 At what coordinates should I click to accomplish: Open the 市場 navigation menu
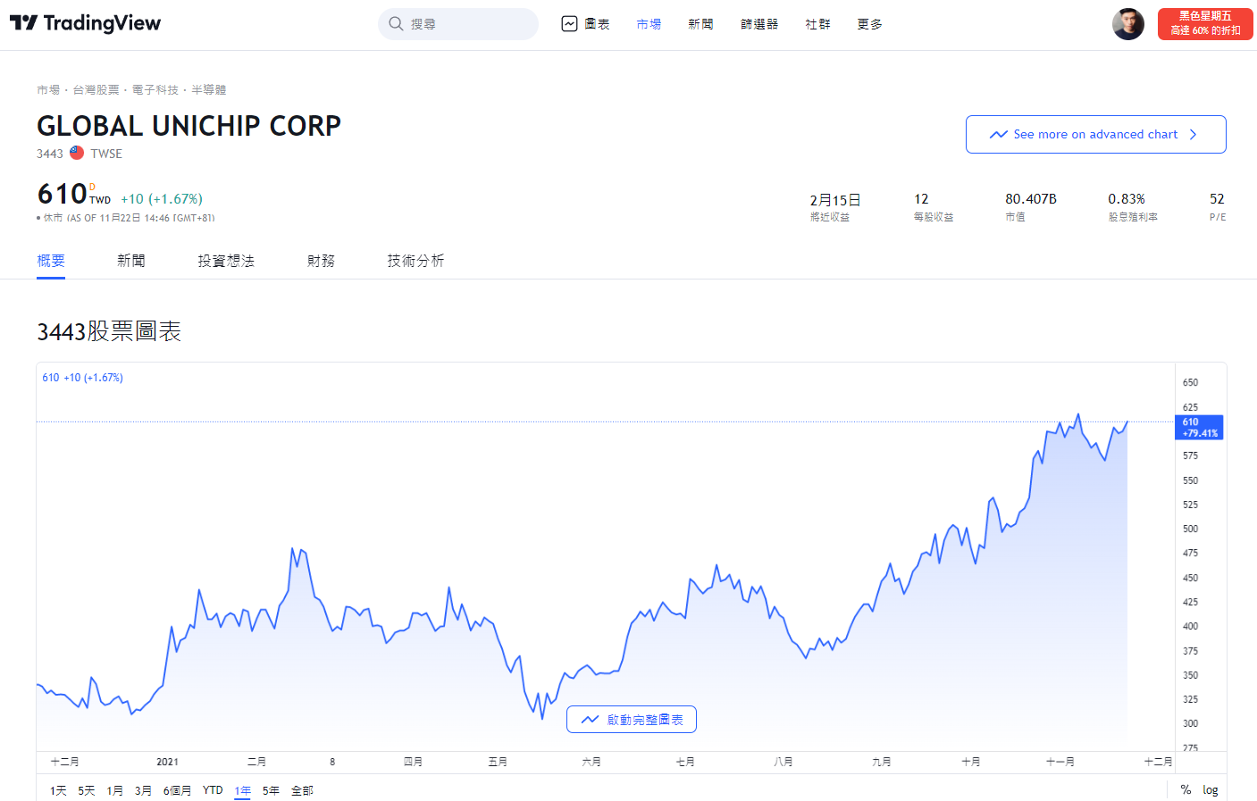[649, 24]
